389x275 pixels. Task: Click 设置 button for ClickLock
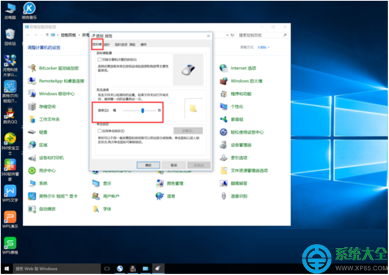point(188,131)
